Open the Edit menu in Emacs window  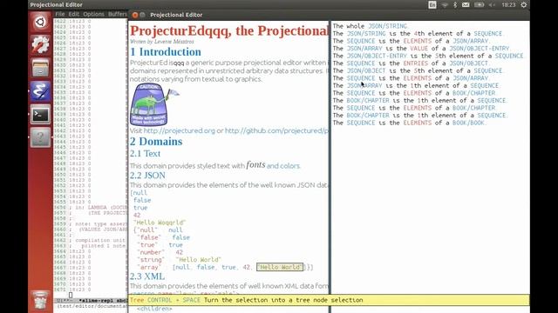coord(73,14)
